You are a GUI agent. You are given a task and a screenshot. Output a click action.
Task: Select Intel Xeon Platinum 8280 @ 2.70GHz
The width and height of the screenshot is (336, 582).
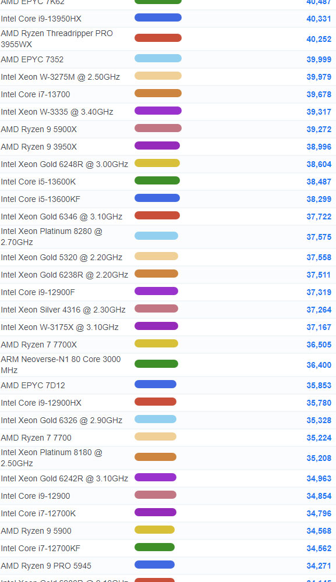click(x=52, y=236)
